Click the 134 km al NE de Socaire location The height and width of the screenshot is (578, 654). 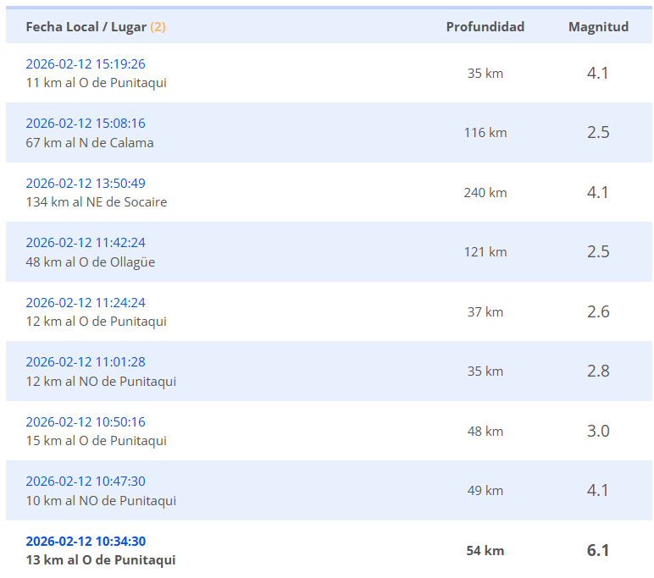coord(97,202)
